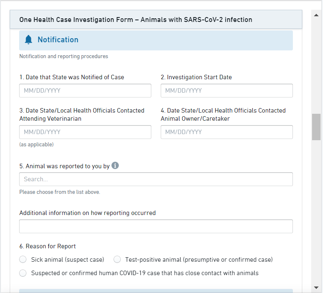Viewport: 323px width, 293px height.
Task: Click the '6. Reason for Report' label
Action: pyautogui.click(x=48, y=246)
